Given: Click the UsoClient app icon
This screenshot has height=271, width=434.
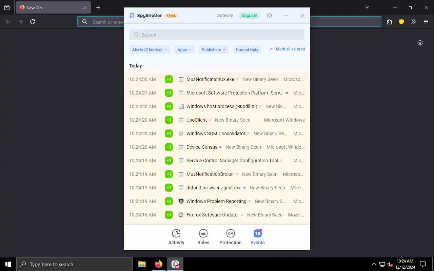Looking at the screenshot, I should click(x=181, y=120).
